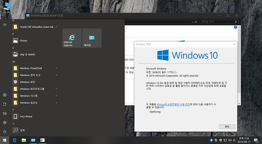The width and height of the screenshot is (262, 144).
Task: Click the blue round tray icon
Action: pyautogui.click(x=211, y=140)
